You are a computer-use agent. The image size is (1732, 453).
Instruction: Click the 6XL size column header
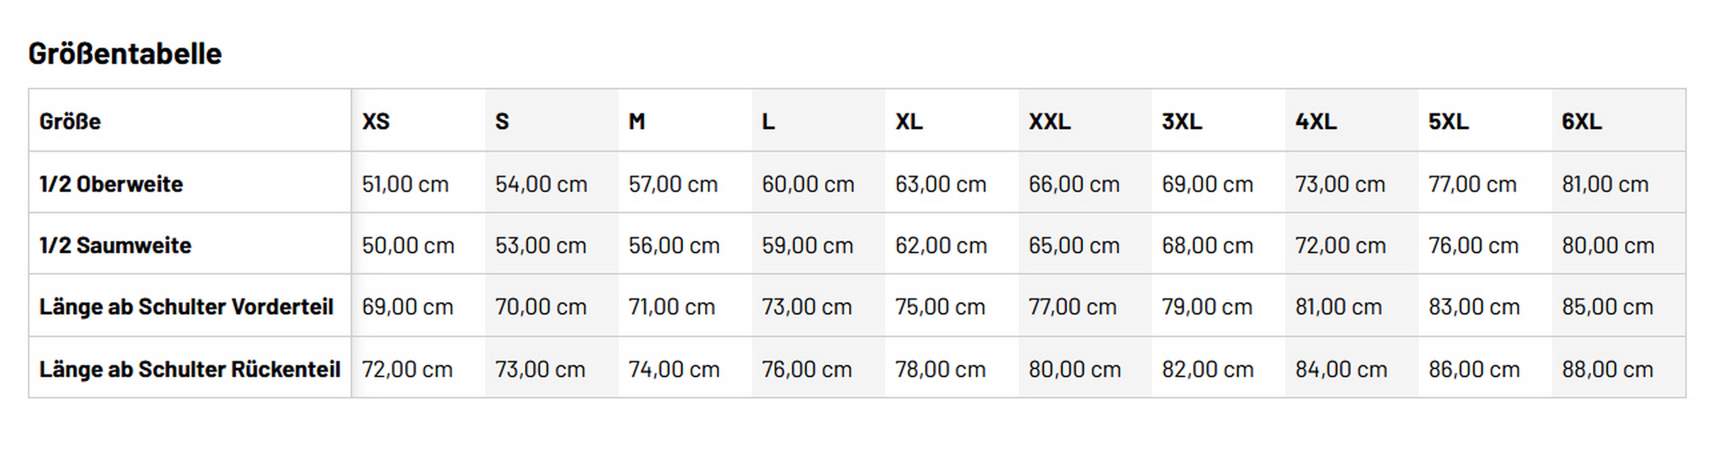(x=1581, y=121)
